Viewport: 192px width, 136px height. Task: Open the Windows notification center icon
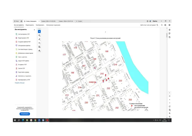[169, 120]
